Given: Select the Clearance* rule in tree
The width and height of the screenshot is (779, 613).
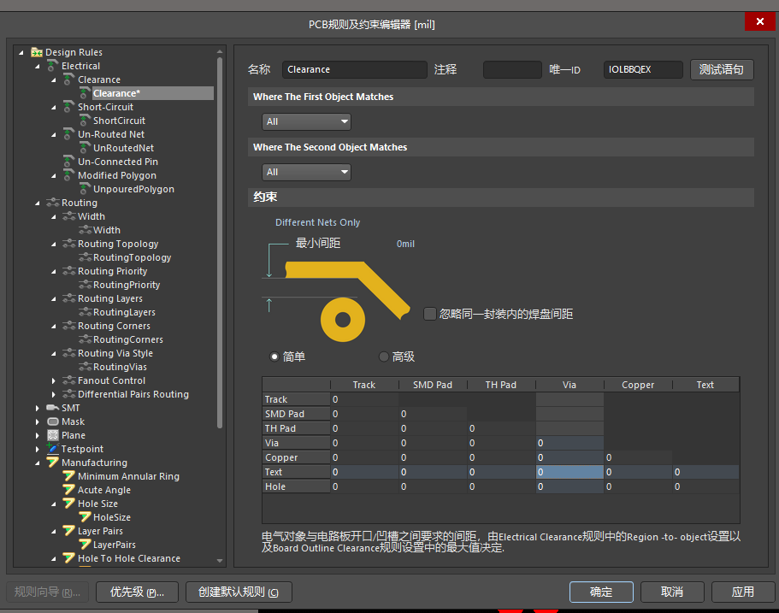Looking at the screenshot, I should click(x=152, y=93).
